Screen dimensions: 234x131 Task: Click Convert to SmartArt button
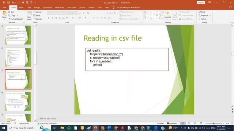[x=129, y=19]
